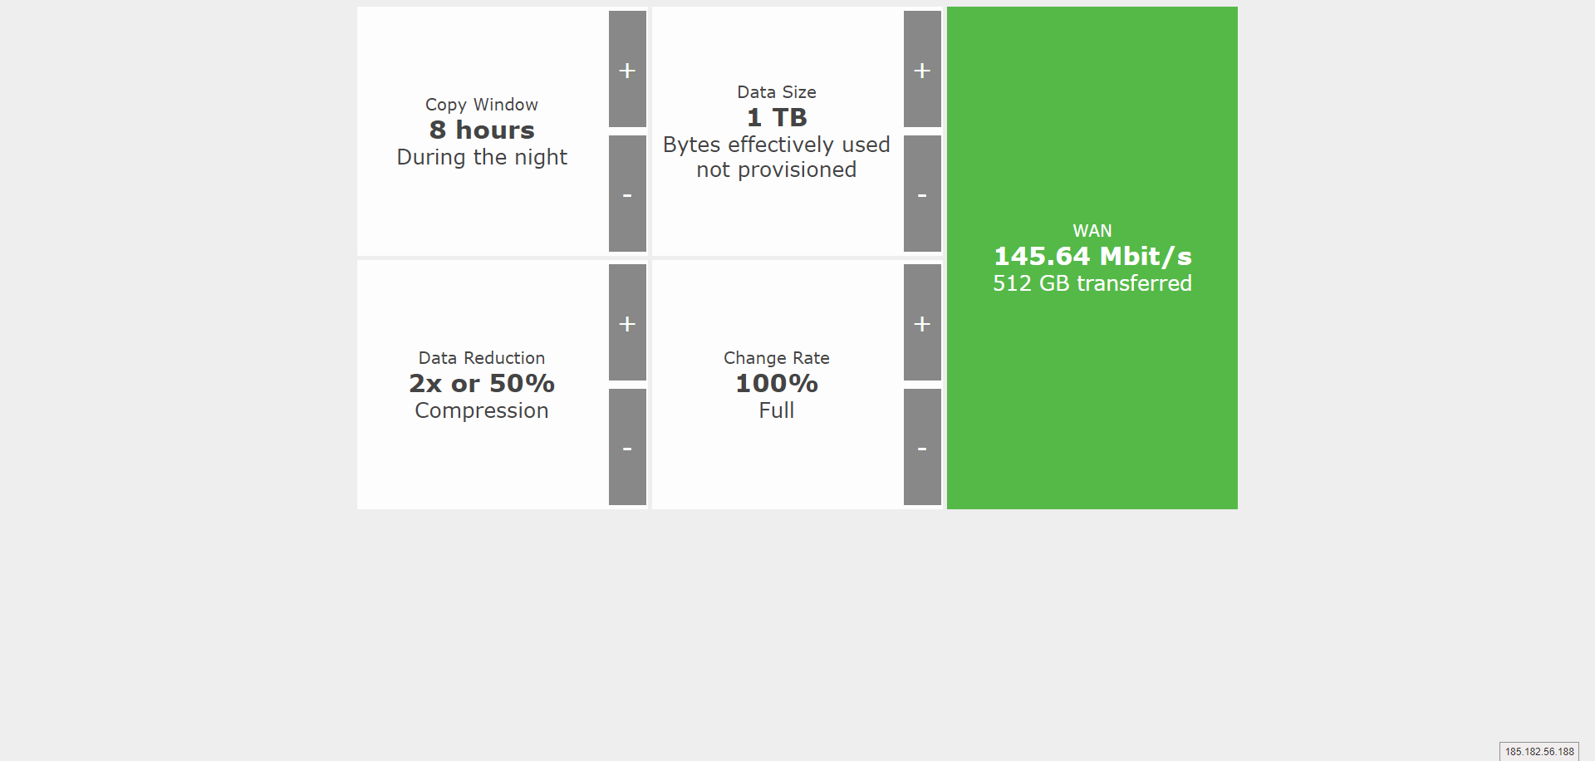Select the 1 TB data size value

pos(777,118)
